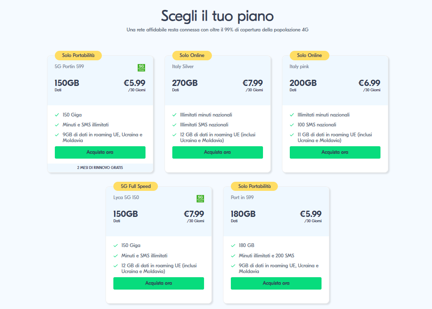432x309 pixels.
Task: Click the €7.99 price on Italy Silver
Action: pos(252,83)
